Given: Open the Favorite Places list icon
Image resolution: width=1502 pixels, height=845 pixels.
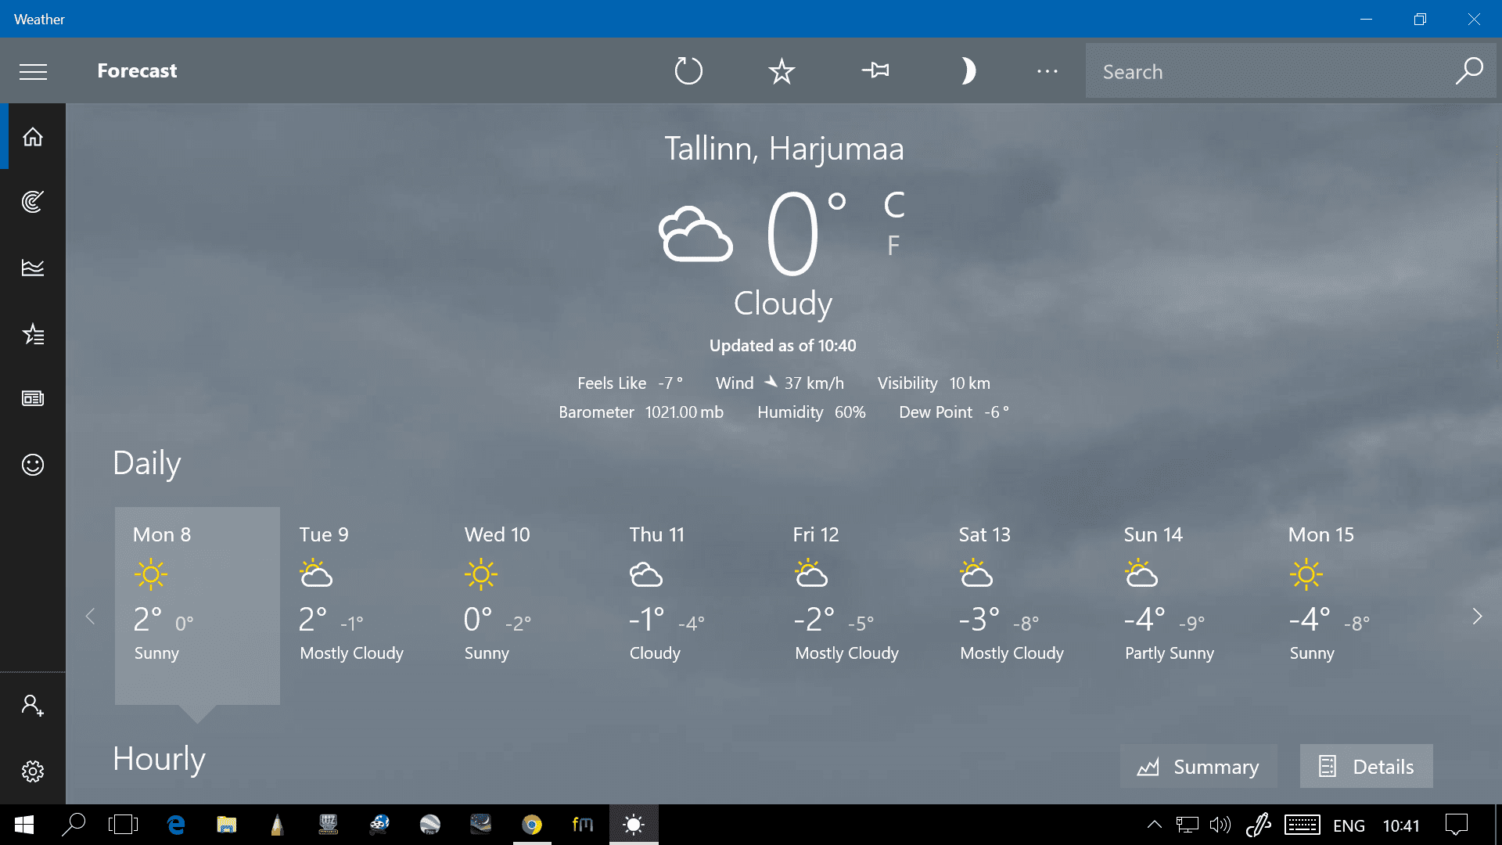Looking at the screenshot, I should (x=33, y=334).
